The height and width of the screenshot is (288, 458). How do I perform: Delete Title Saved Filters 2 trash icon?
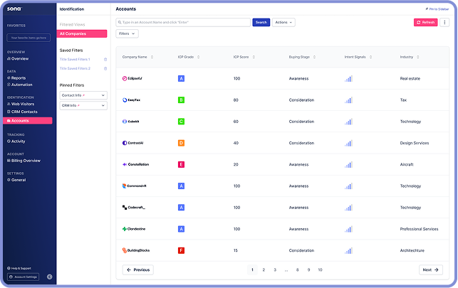coord(105,69)
